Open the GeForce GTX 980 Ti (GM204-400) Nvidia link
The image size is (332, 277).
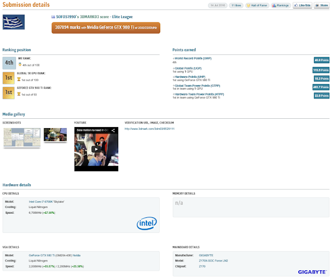pyautogui.click(x=54, y=255)
